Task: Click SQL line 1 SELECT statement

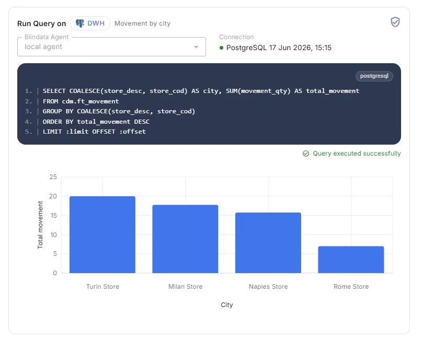Action: coord(201,91)
